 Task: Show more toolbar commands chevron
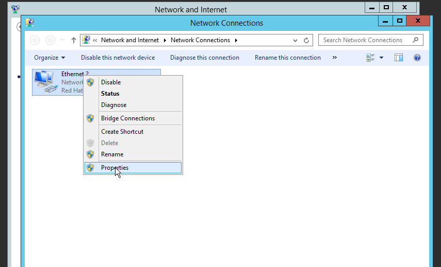334,58
